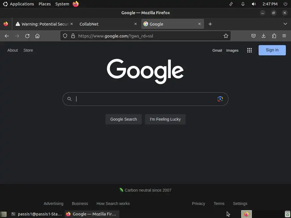Open the volume speaker indicator
Image resolution: width=291 pixels, height=218 pixels.
coord(254,4)
